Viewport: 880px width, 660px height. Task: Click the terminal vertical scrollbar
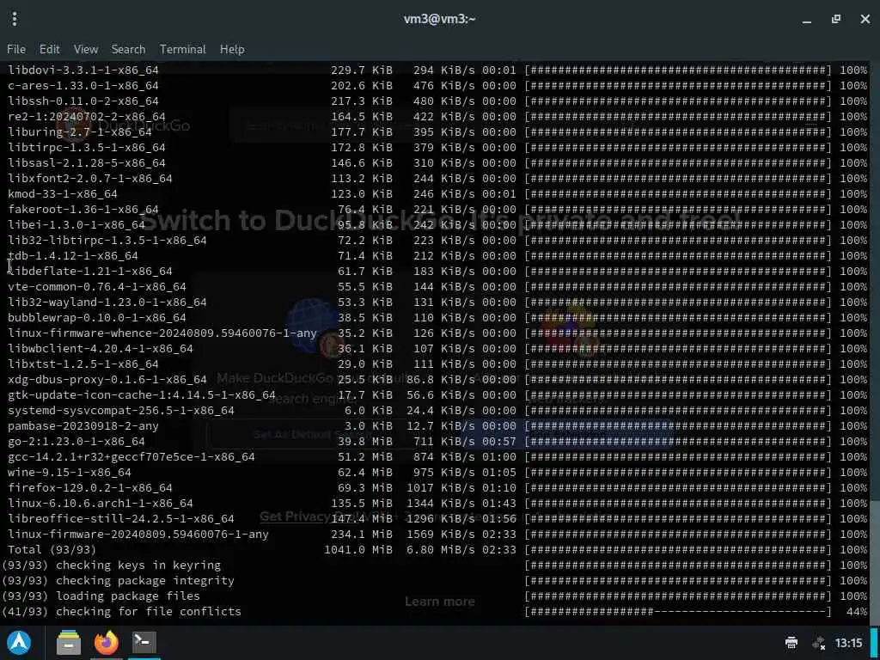875,561
